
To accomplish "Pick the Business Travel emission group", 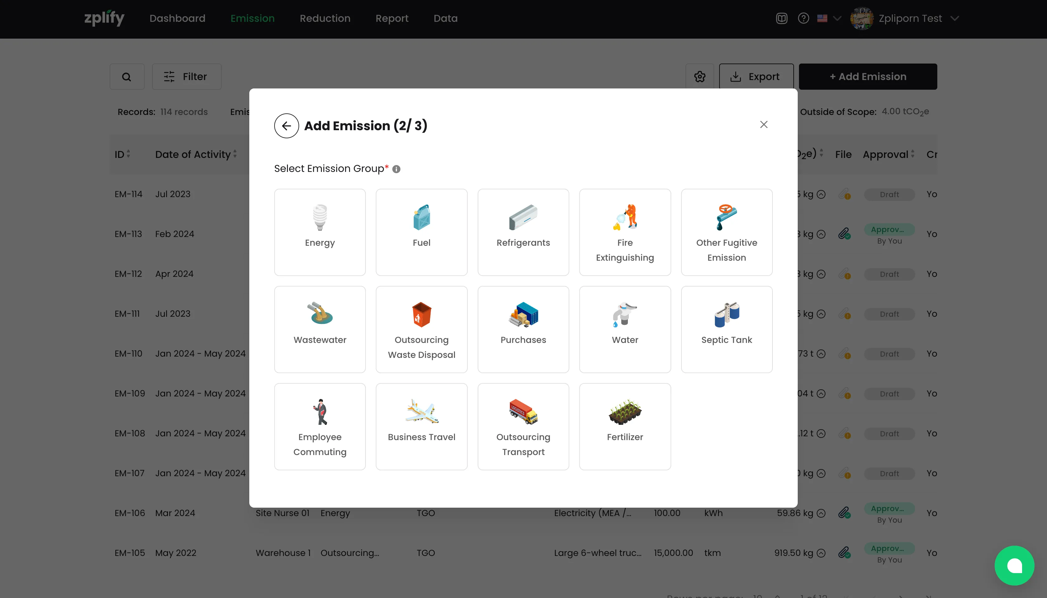I will 421,426.
